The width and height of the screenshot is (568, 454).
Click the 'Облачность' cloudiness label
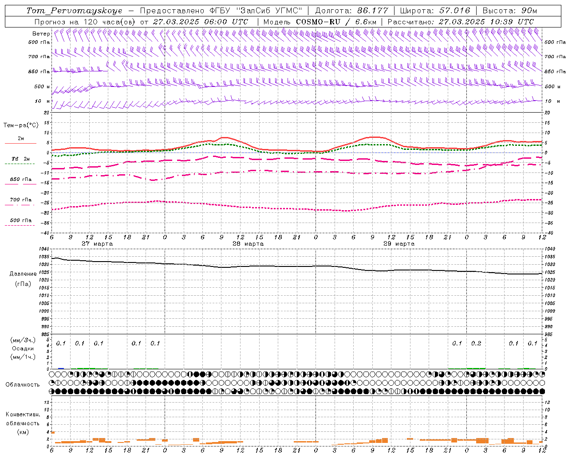(23, 384)
